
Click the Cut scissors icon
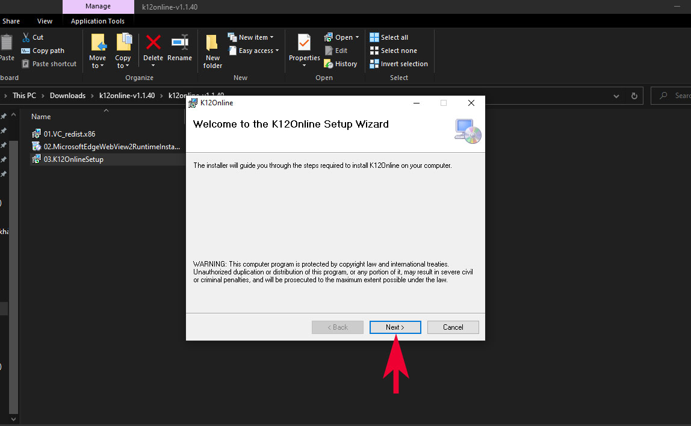pos(26,37)
